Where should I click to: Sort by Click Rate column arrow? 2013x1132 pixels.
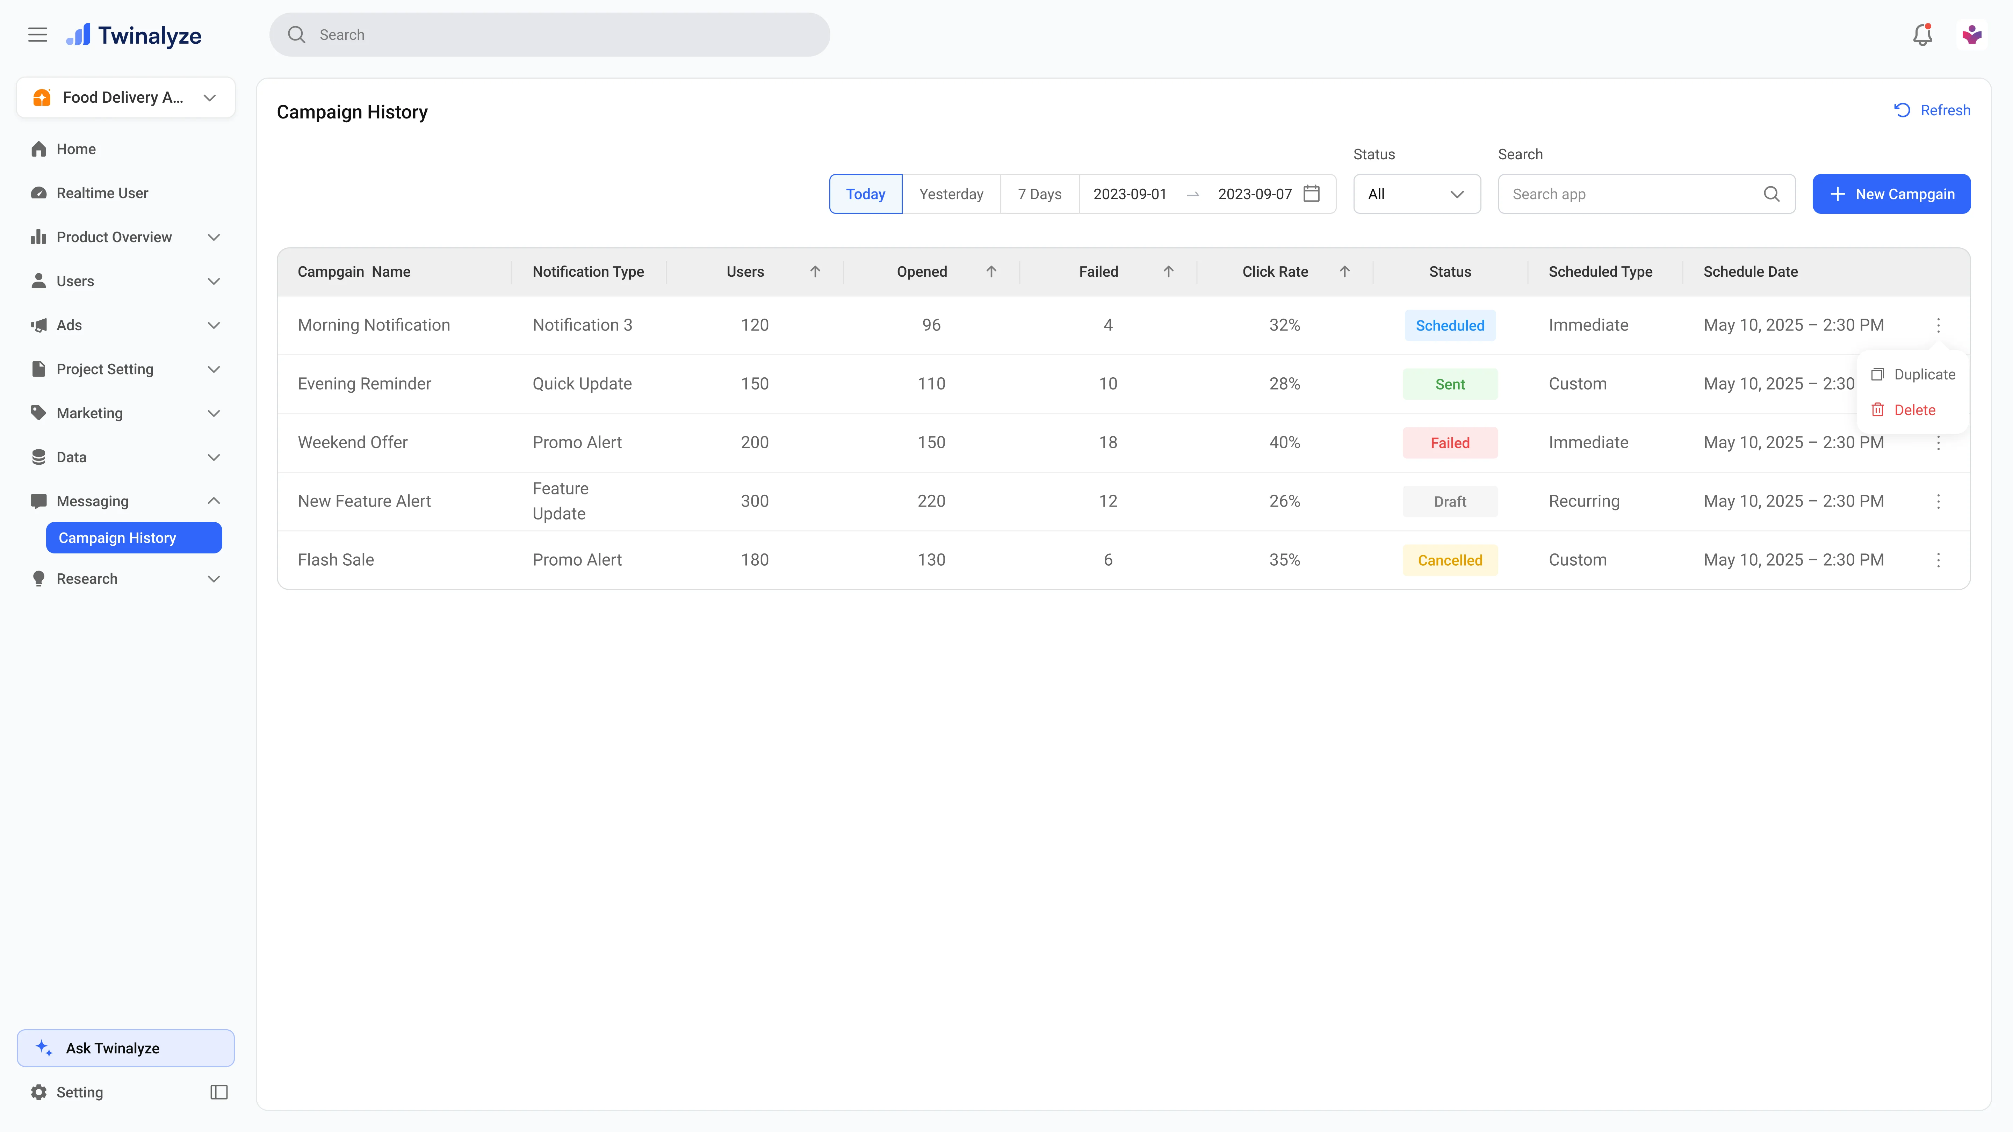click(x=1344, y=271)
